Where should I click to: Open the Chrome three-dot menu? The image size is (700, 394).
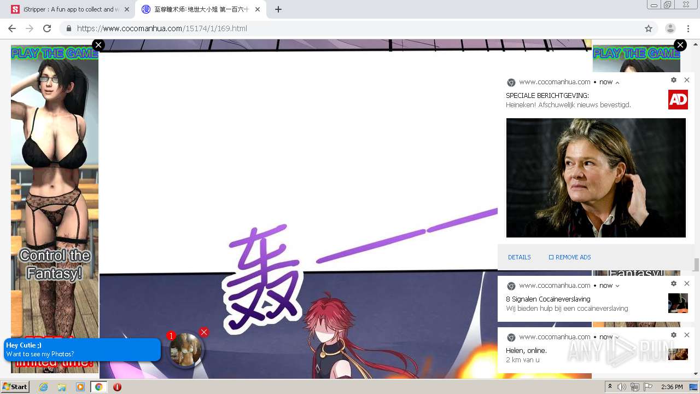click(x=688, y=28)
